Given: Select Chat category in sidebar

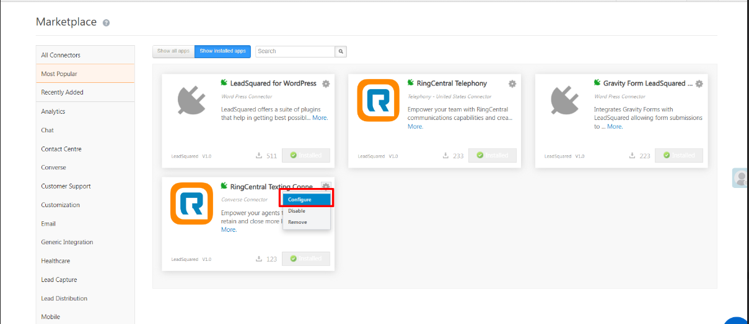Looking at the screenshot, I should click(85, 130).
